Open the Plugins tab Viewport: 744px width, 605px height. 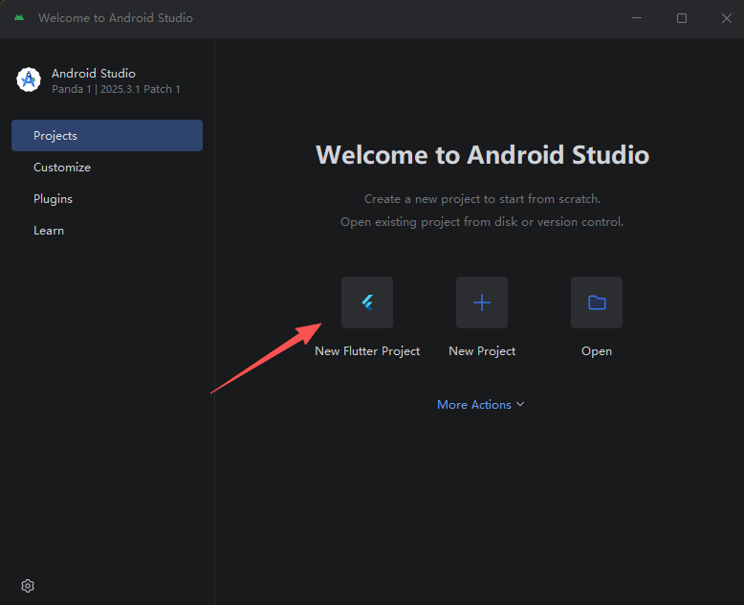(107, 198)
